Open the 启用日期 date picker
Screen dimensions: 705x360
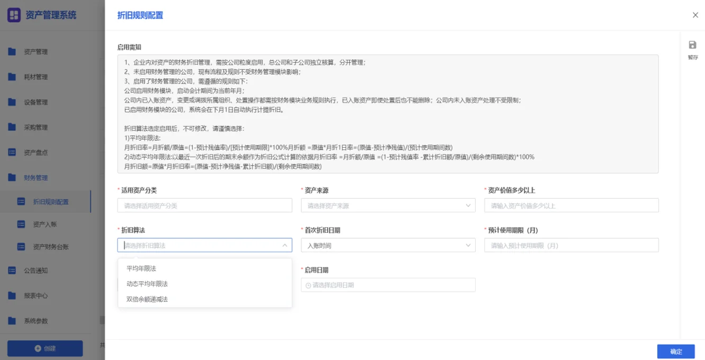click(388, 285)
